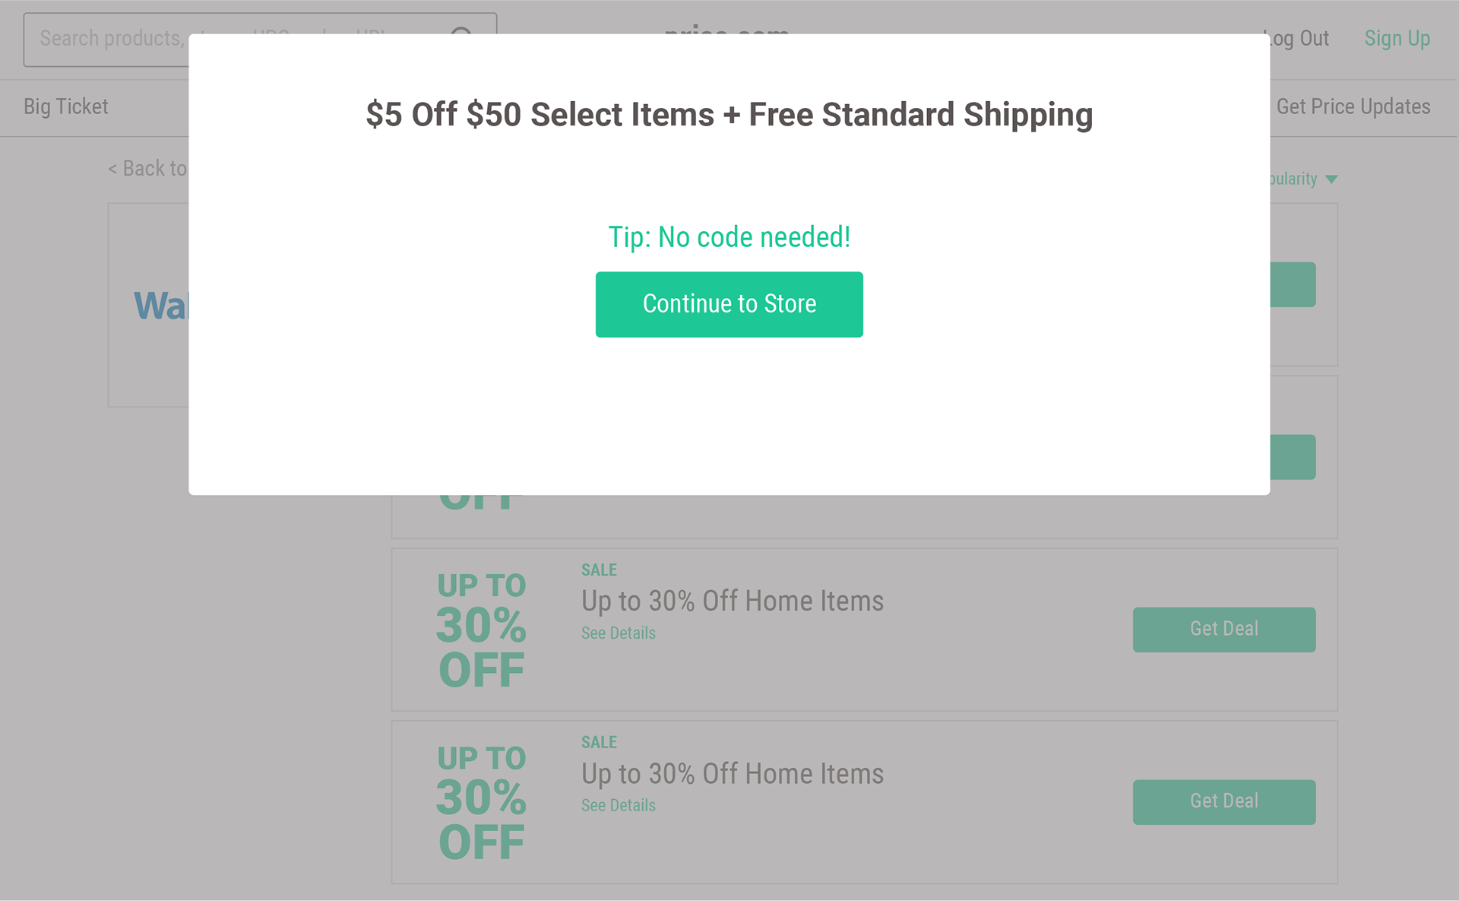
Task: Go back using the Back to link
Action: point(148,168)
